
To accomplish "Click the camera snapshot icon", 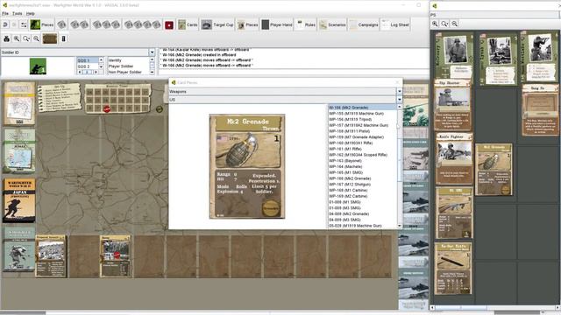I will click(6, 38).
